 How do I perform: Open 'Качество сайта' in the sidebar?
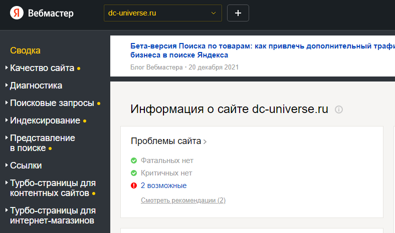(42, 68)
